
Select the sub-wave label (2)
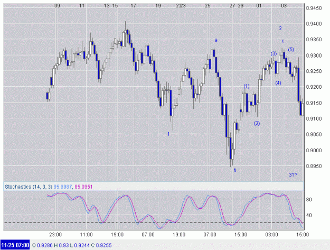257,124
